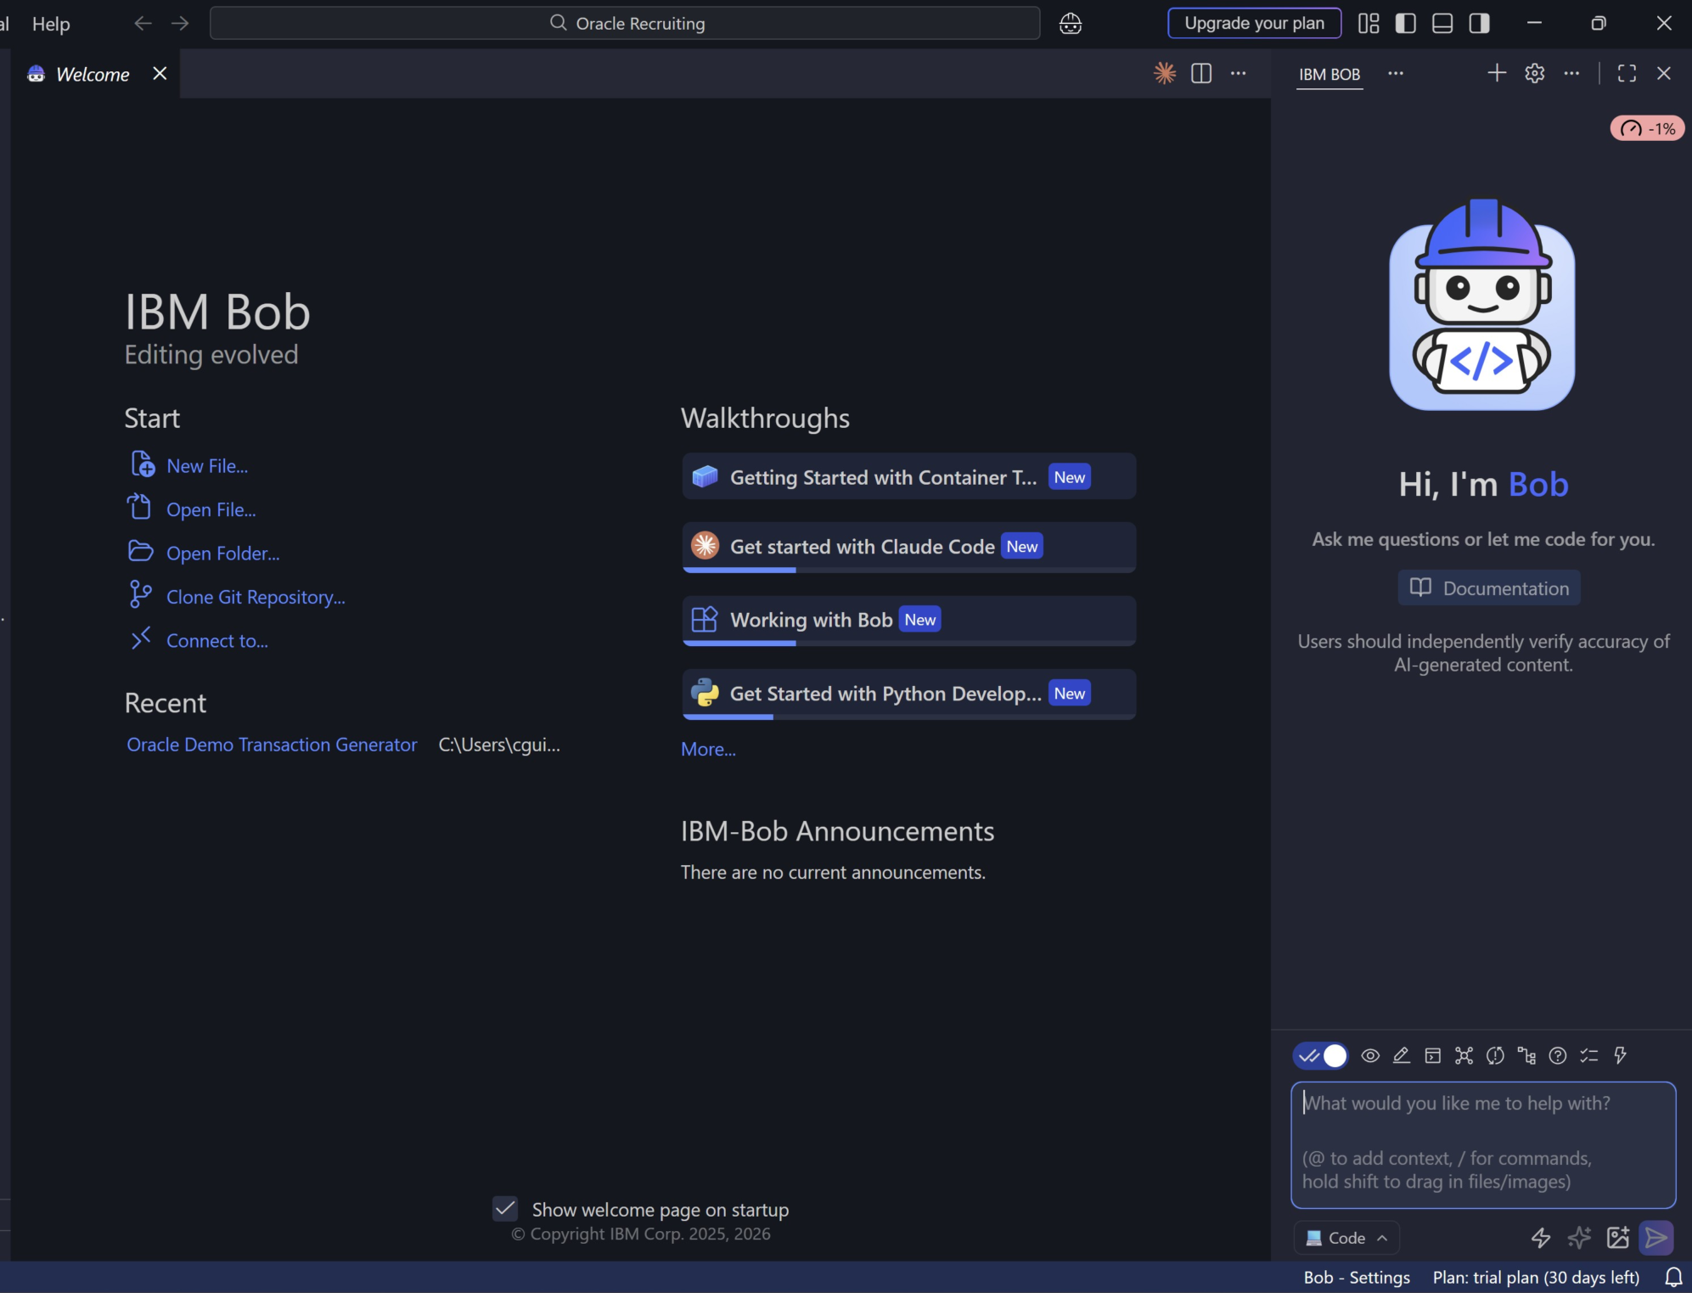Open IBM Bob panel settings gear
The height and width of the screenshot is (1293, 1692).
point(1534,73)
